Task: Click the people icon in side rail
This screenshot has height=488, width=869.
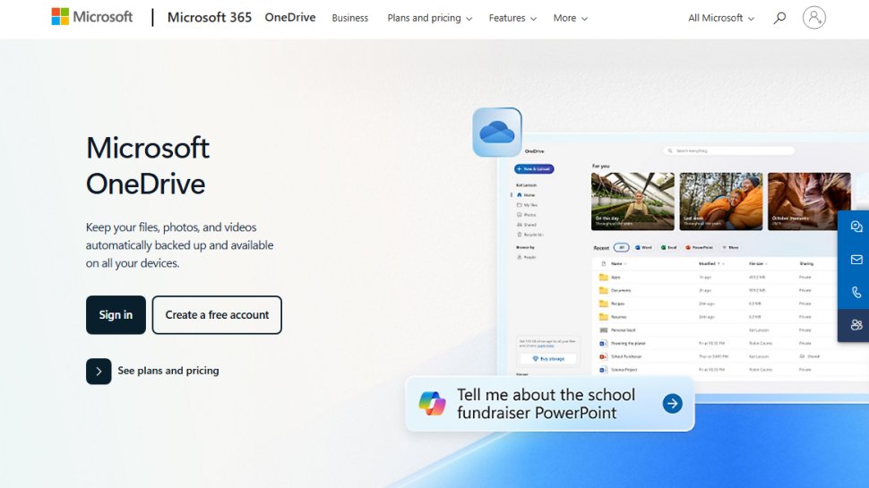Action: pos(856,325)
